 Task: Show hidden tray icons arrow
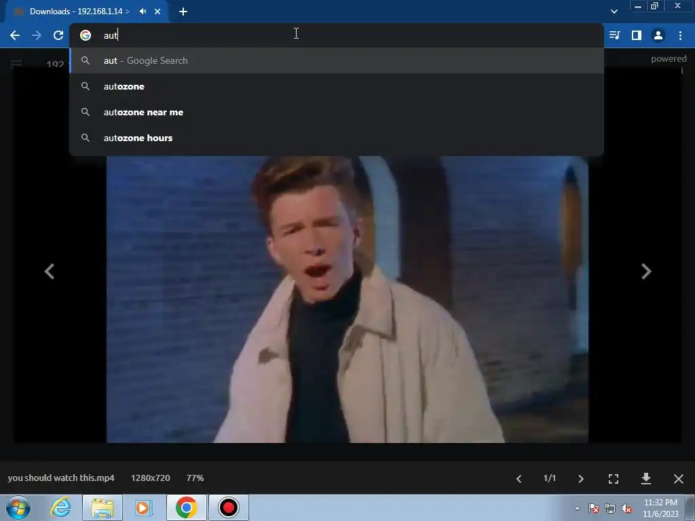[577, 508]
